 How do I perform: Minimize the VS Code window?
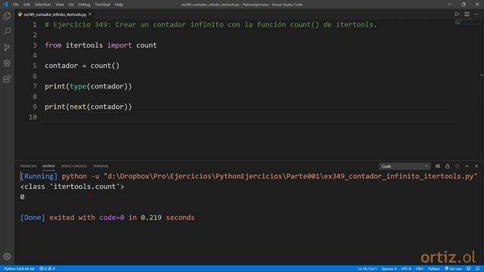[449, 5]
